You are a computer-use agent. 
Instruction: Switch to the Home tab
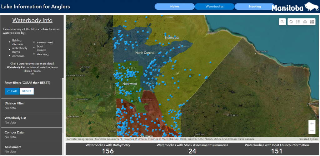click(174, 7)
